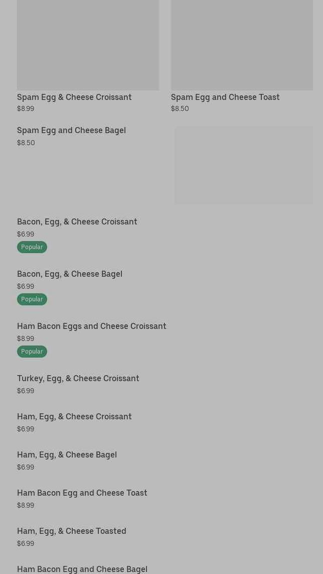The height and width of the screenshot is (574, 323).
Task: Open Ham Bacon Eggs and Cheese Croissant
Action: click(91, 326)
